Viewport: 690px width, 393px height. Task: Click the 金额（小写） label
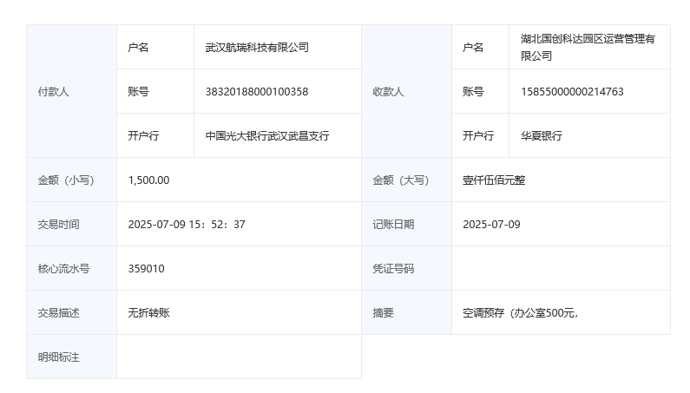pyautogui.click(x=66, y=180)
